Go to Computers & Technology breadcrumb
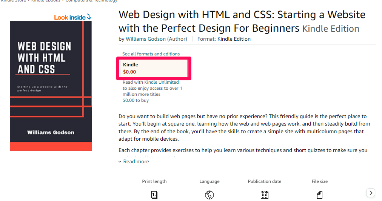This screenshot has width=382, height=201. point(91,1)
